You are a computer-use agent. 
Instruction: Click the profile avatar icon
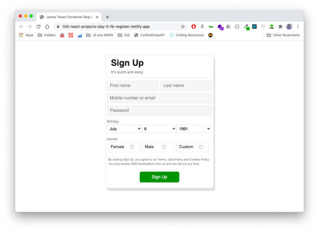click(289, 27)
